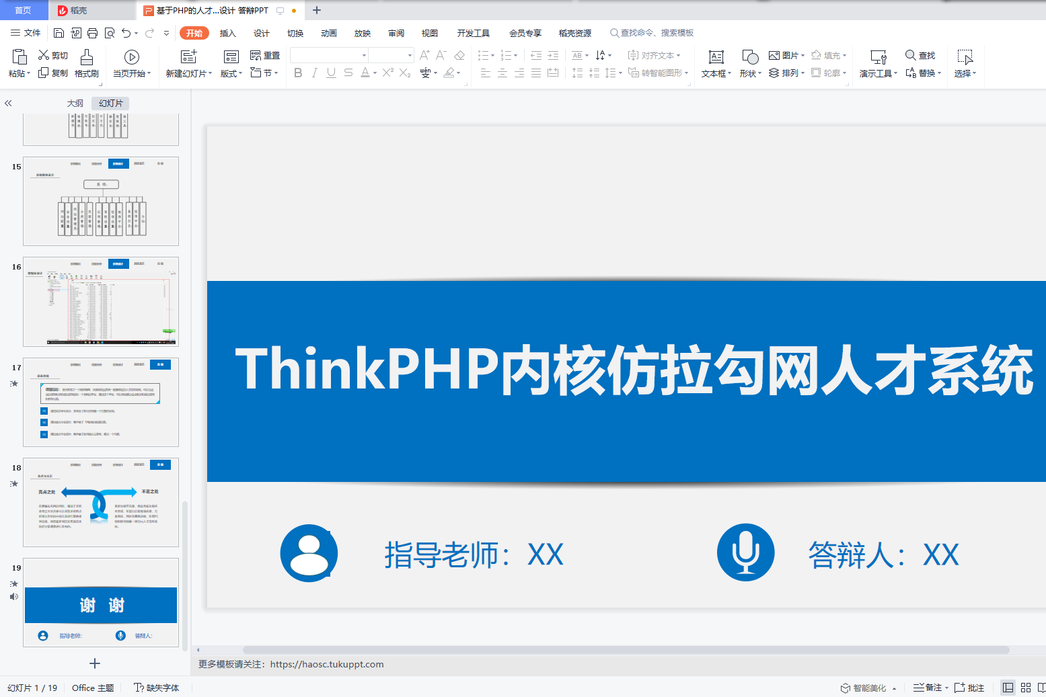Click the Undo arrow icon
The width and height of the screenshot is (1046, 697).
[126, 33]
